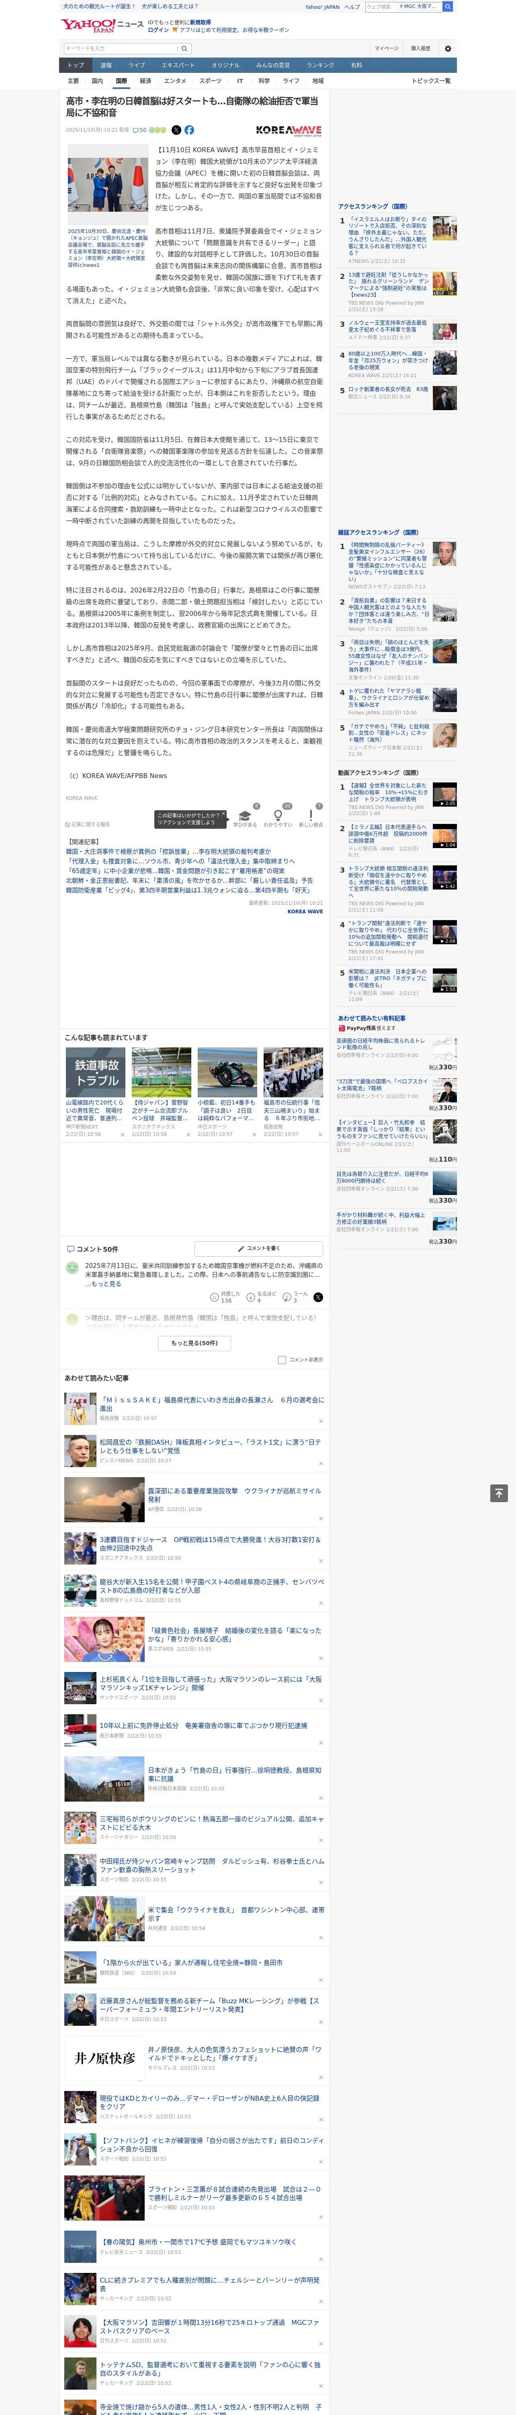Click the scroll-to-top arrow button

499,1493
